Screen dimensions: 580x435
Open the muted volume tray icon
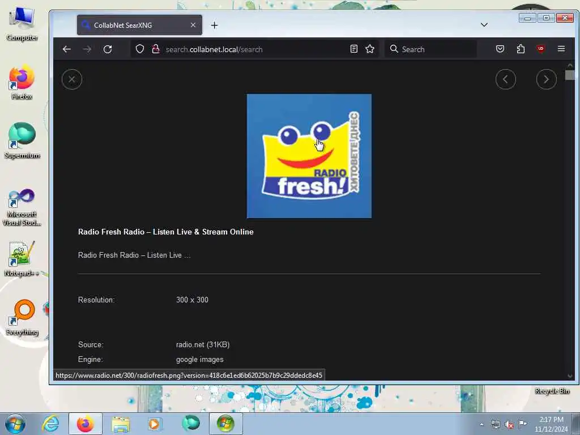(509, 425)
